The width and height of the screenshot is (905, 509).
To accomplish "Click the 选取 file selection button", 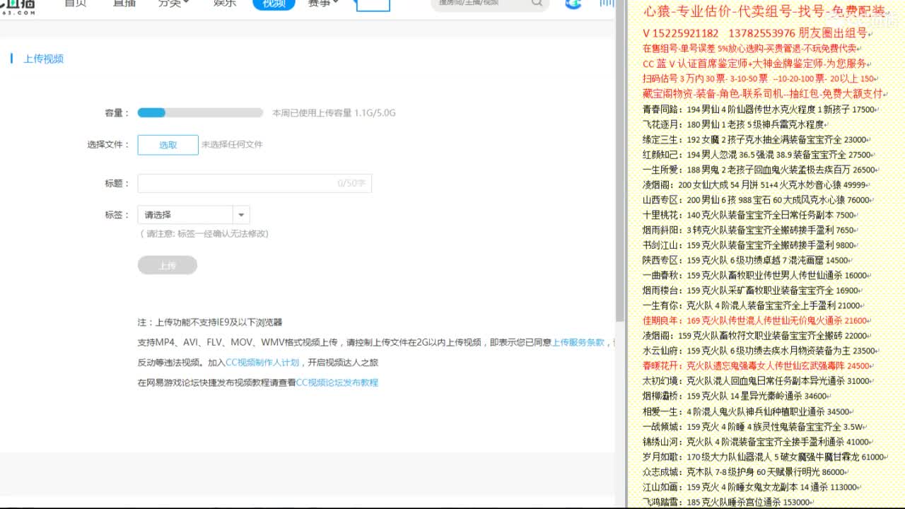I will (x=168, y=145).
